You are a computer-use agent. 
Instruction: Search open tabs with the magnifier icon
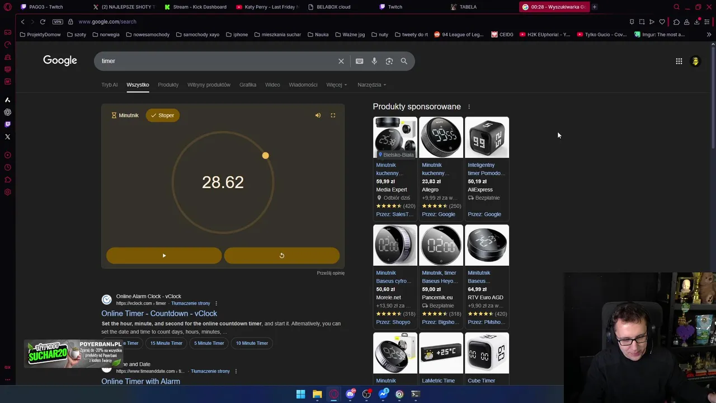[676, 7]
